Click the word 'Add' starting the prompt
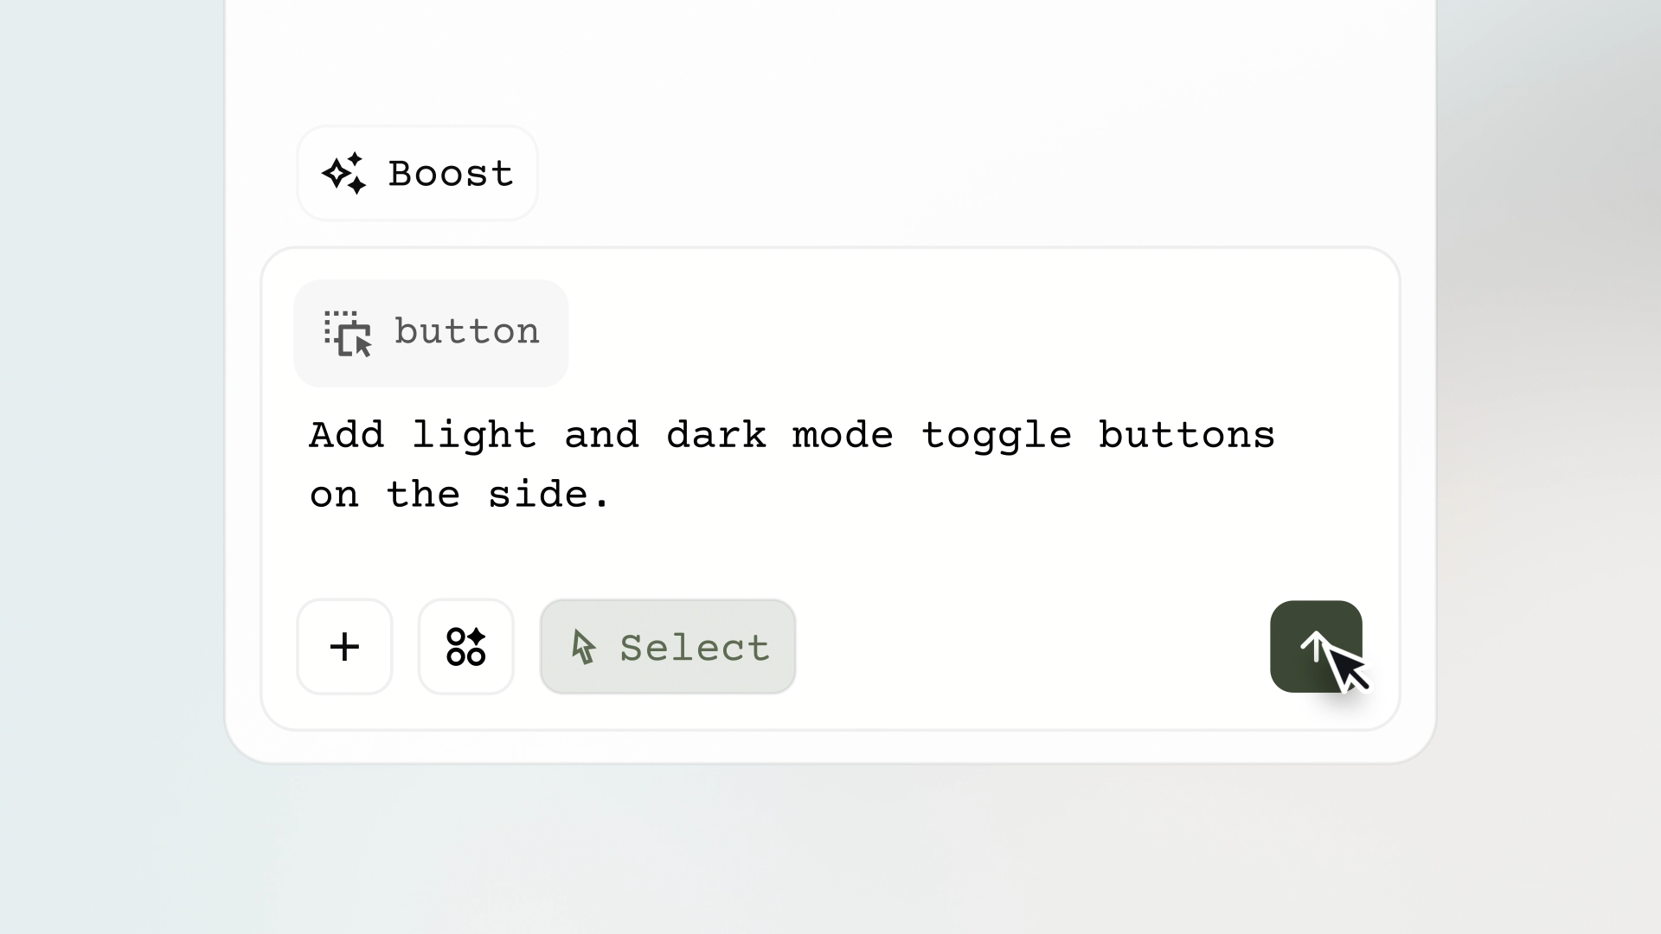This screenshot has height=934, width=1661. click(x=346, y=434)
